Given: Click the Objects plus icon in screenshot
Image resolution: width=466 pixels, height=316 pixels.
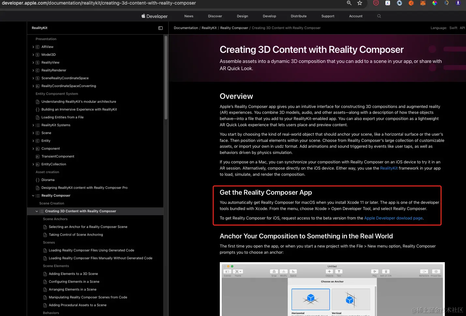Looking at the screenshot, I should [x=329, y=271].
